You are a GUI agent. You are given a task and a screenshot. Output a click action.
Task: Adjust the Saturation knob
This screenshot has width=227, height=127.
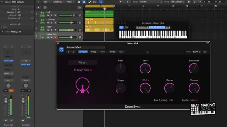pyautogui.click(x=194, y=68)
